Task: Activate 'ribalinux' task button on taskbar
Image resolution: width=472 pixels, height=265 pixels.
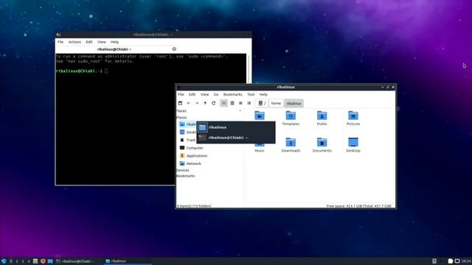Action: [128, 261]
